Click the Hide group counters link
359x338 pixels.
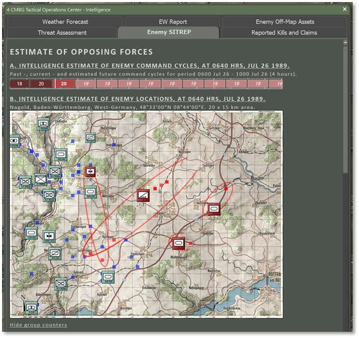39,325
